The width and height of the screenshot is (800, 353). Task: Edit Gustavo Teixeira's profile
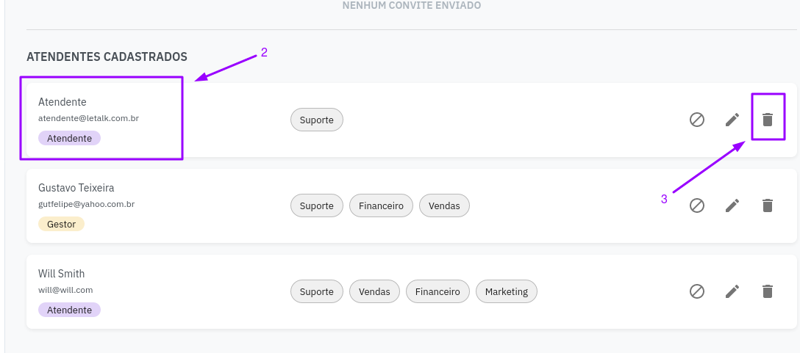click(x=732, y=205)
